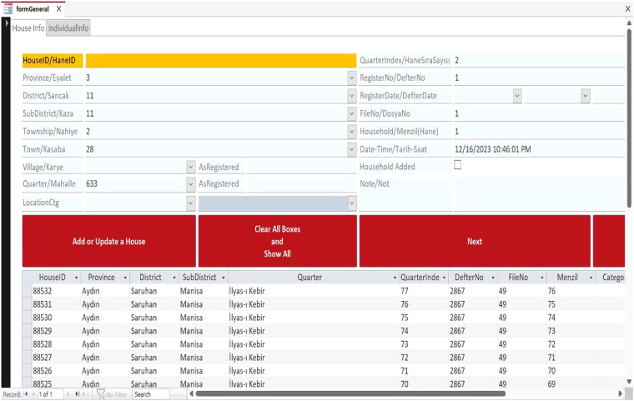The height and width of the screenshot is (401, 634).
Task: Click Clear All Boxes and Show All
Action: tap(277, 241)
